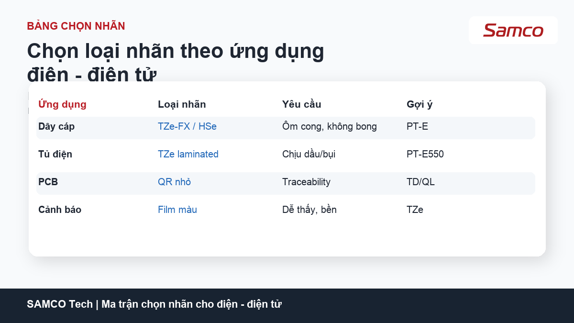Click the Loại nhãn column header
This screenshot has width=574, height=323.
[x=182, y=104]
